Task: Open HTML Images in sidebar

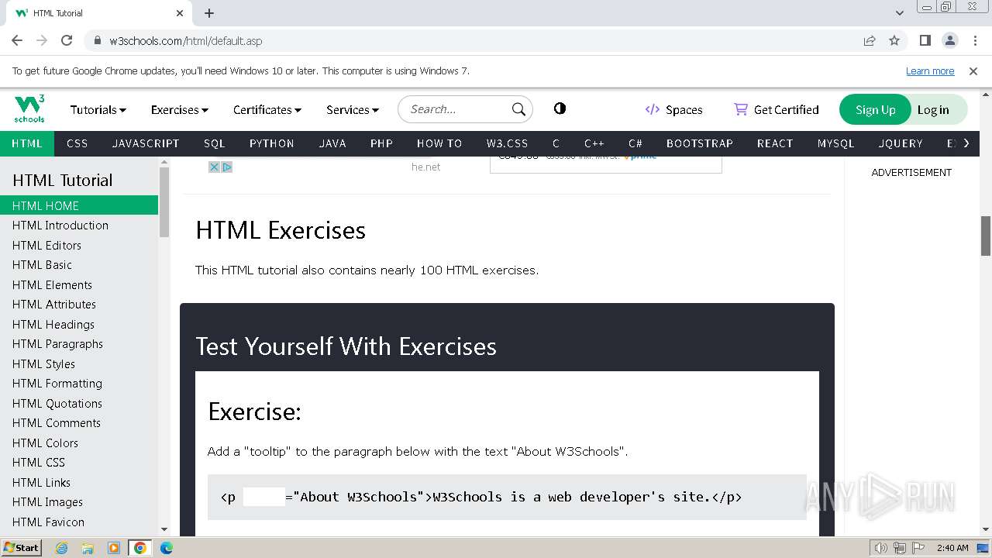Action: tap(79, 501)
